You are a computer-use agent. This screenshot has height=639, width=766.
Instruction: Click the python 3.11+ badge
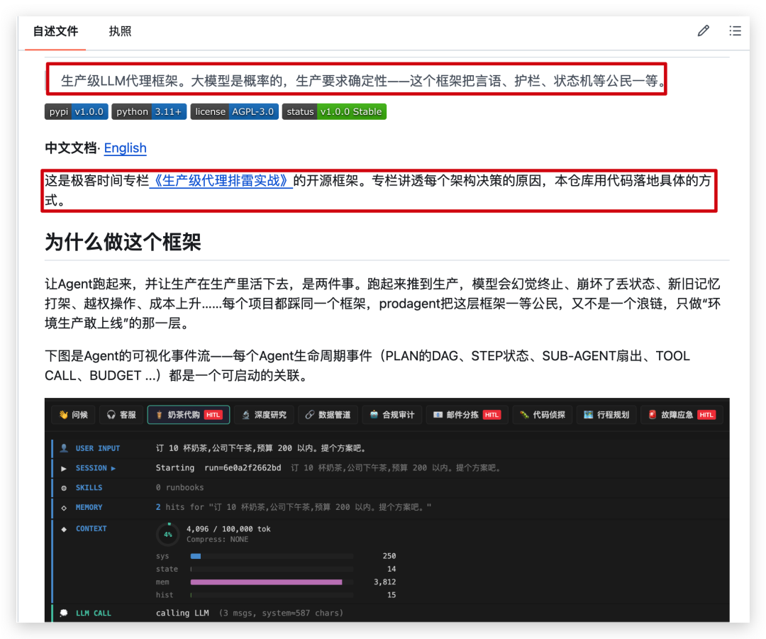[x=149, y=112]
